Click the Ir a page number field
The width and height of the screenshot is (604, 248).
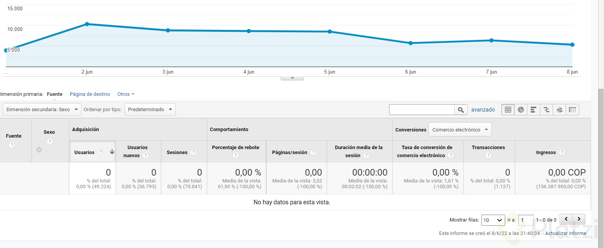coord(526,220)
